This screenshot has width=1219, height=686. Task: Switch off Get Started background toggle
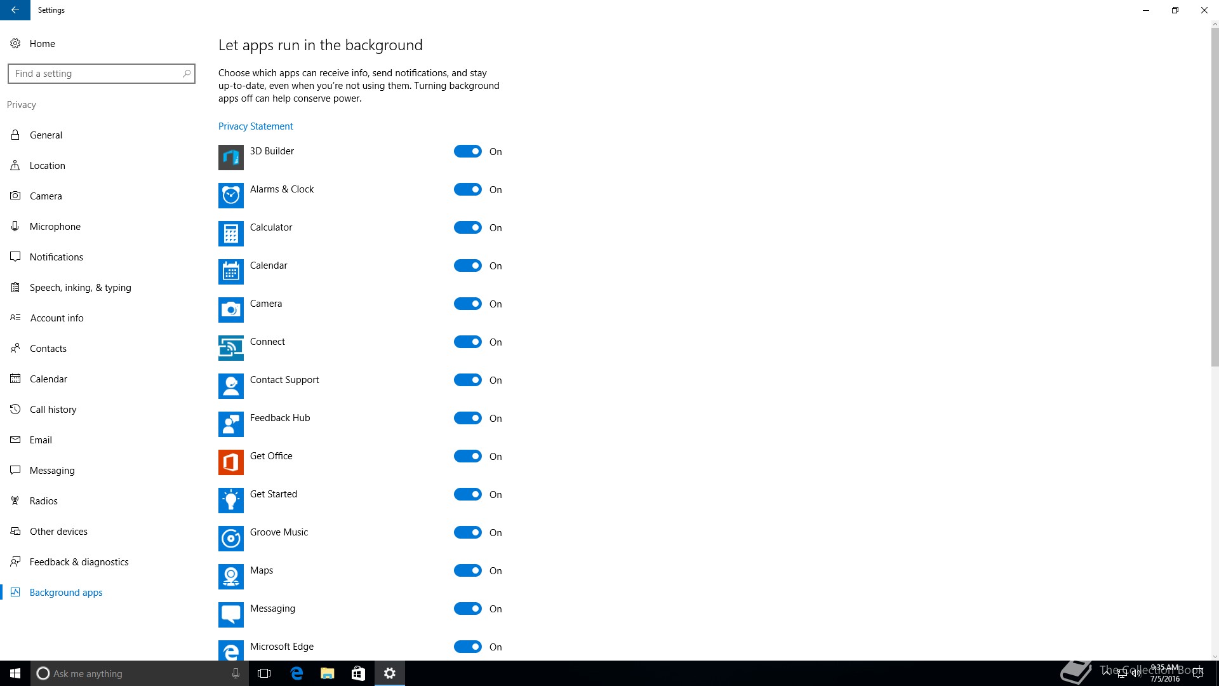(x=468, y=494)
